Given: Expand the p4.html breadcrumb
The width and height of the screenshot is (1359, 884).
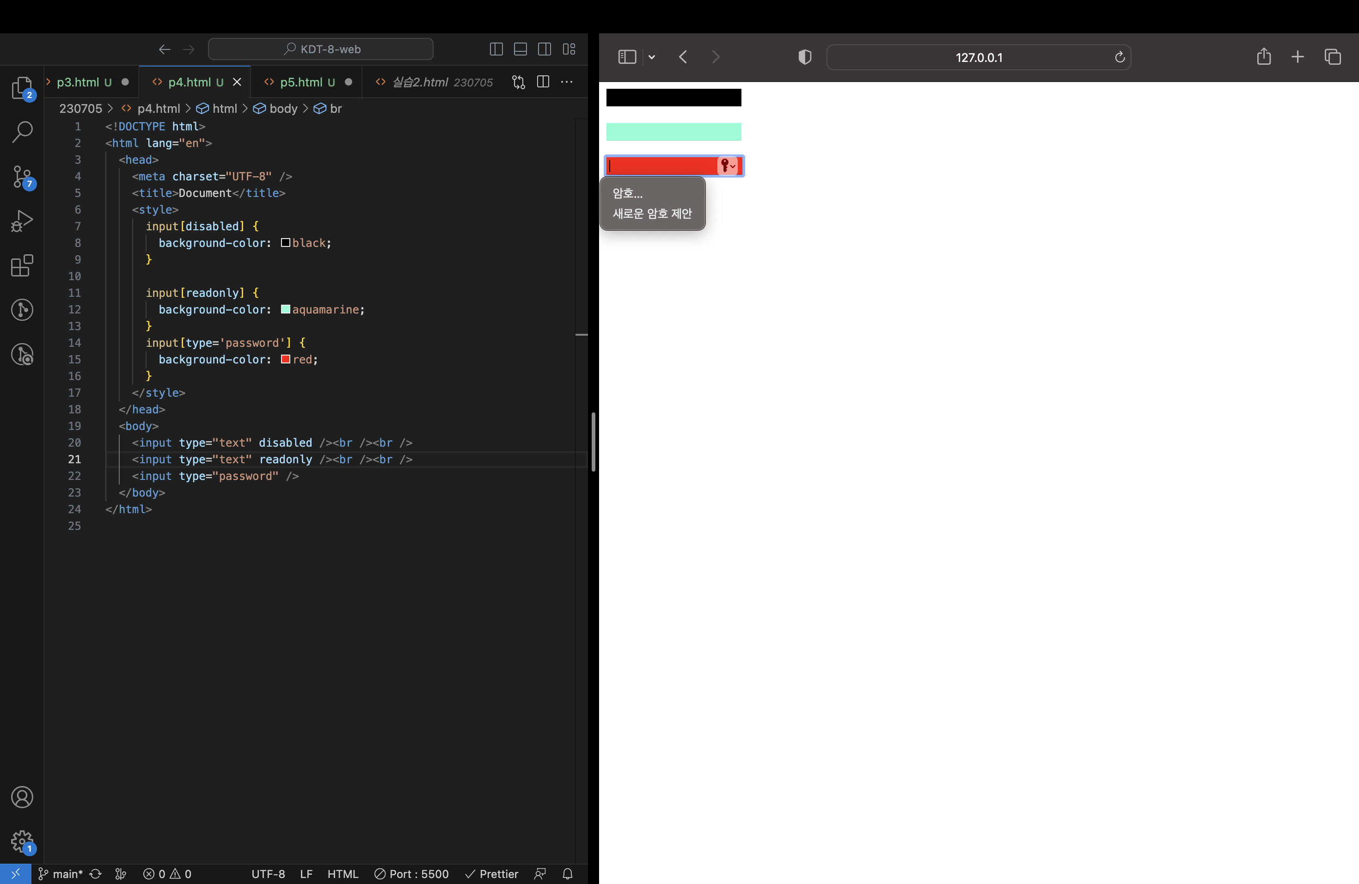Looking at the screenshot, I should (x=158, y=109).
